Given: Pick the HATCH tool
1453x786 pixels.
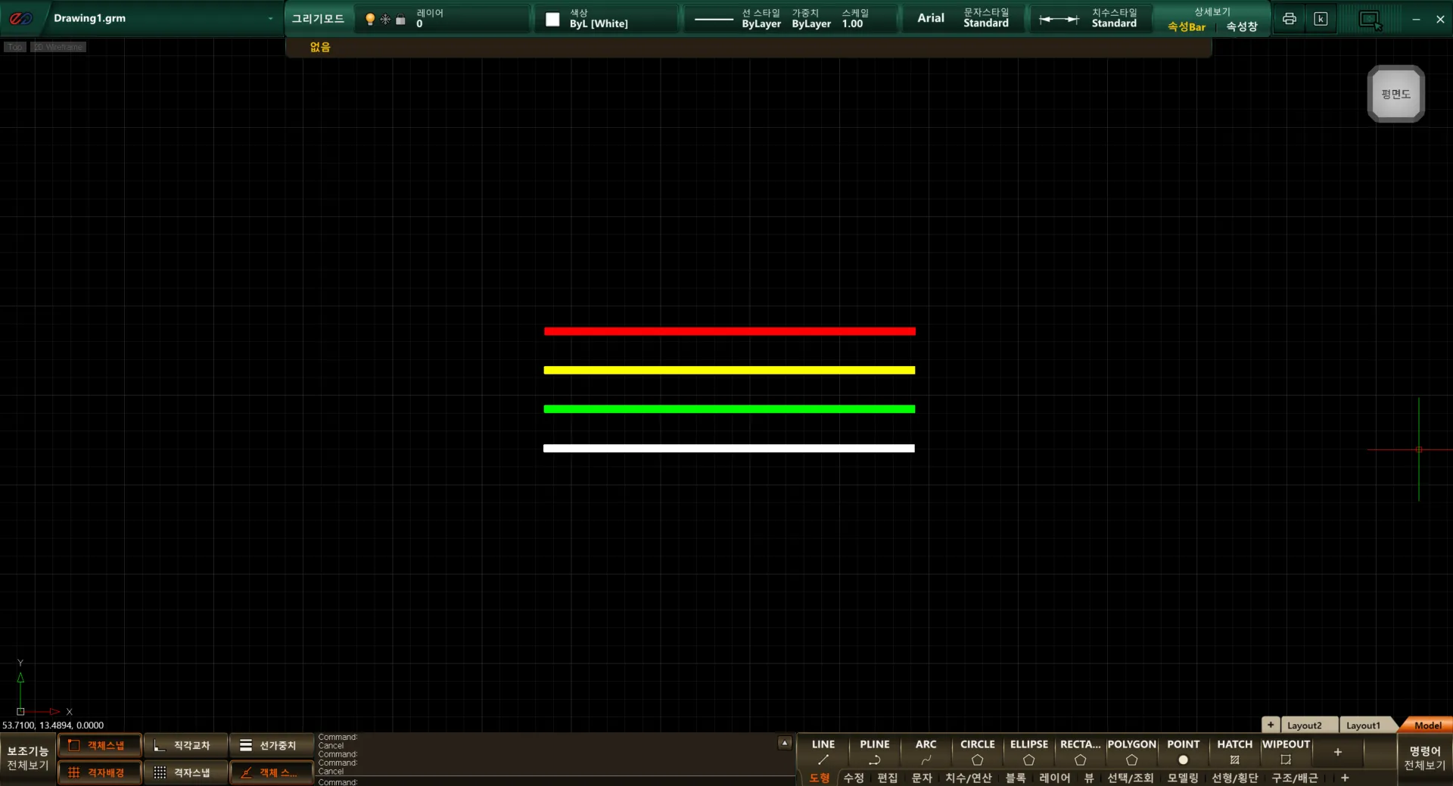Looking at the screenshot, I should (x=1234, y=751).
